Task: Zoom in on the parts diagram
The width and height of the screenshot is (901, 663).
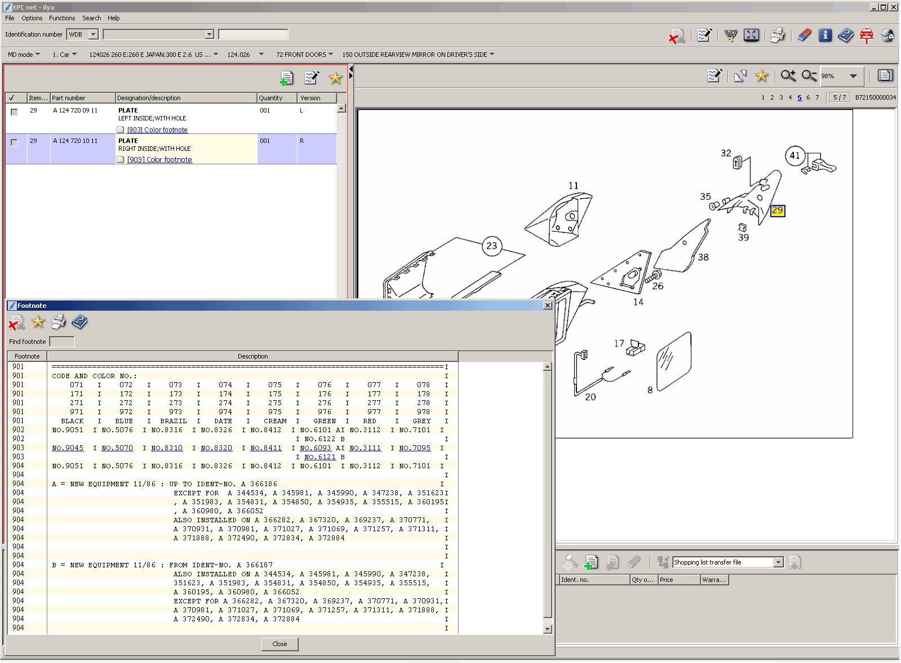Action: coord(788,75)
